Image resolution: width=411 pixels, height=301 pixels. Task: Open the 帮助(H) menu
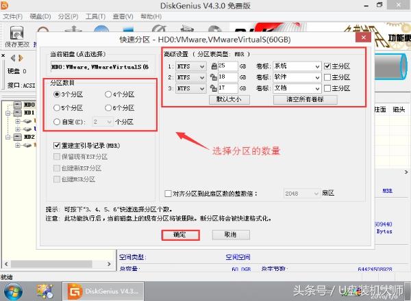[x=151, y=16]
